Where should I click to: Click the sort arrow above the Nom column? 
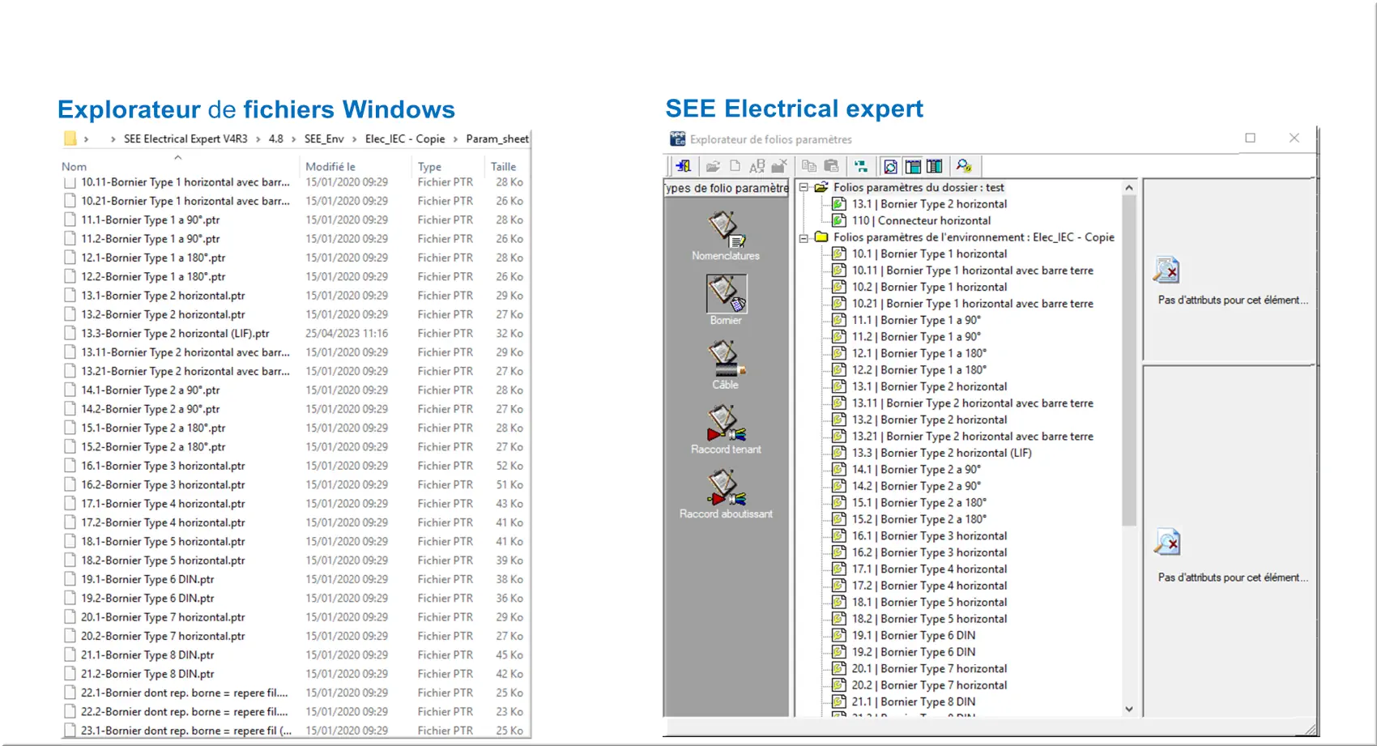pyautogui.click(x=177, y=157)
